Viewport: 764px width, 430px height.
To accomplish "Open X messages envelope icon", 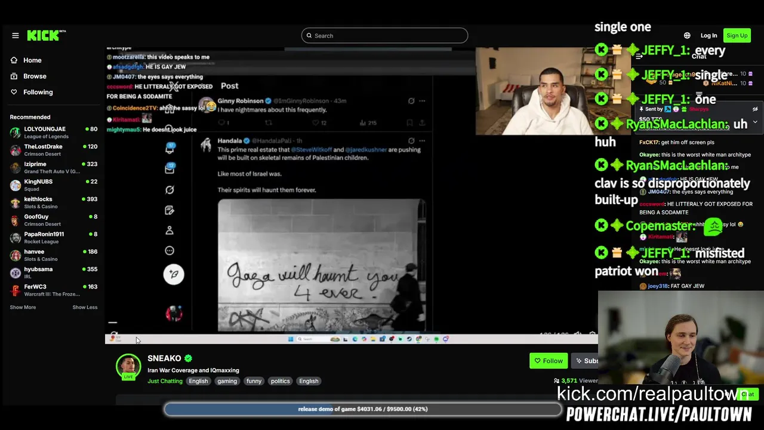I will [x=170, y=169].
